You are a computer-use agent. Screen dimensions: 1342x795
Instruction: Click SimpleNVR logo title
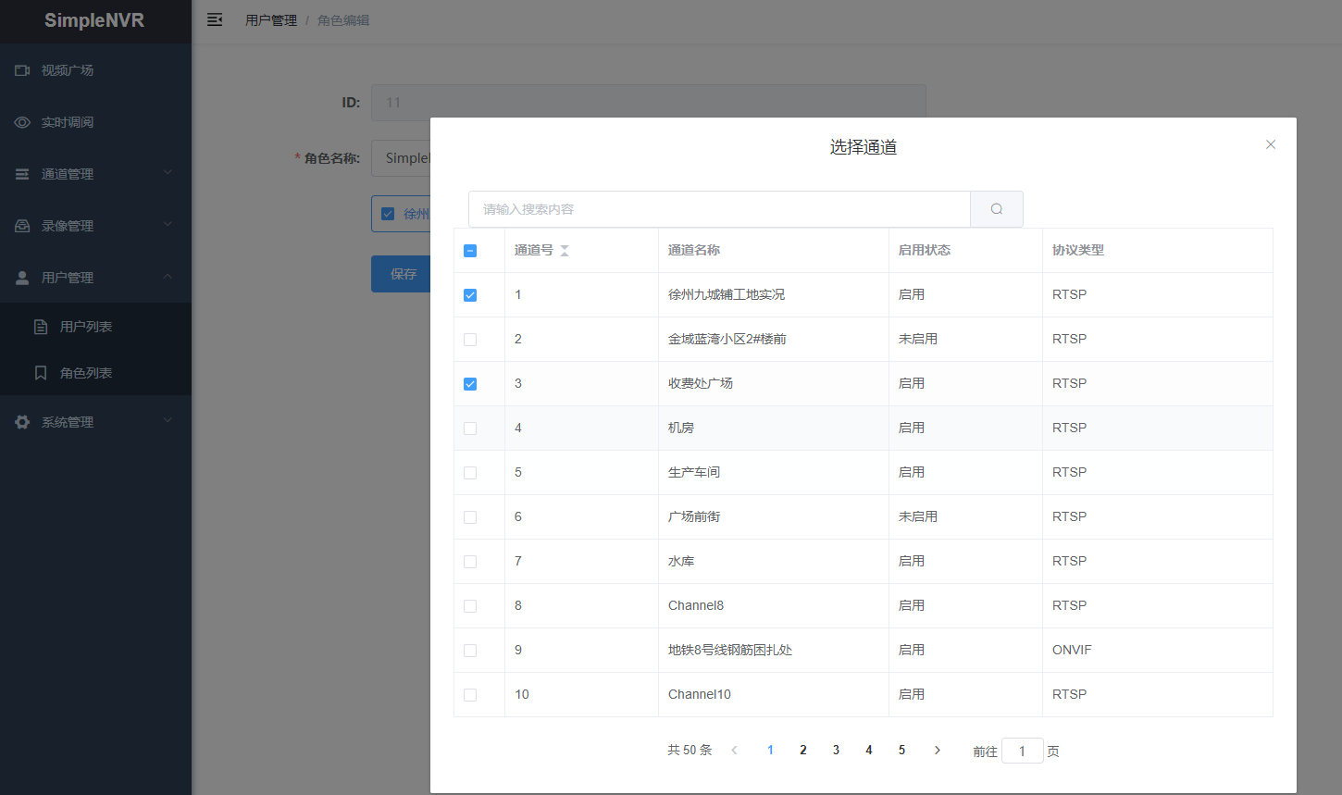click(94, 20)
